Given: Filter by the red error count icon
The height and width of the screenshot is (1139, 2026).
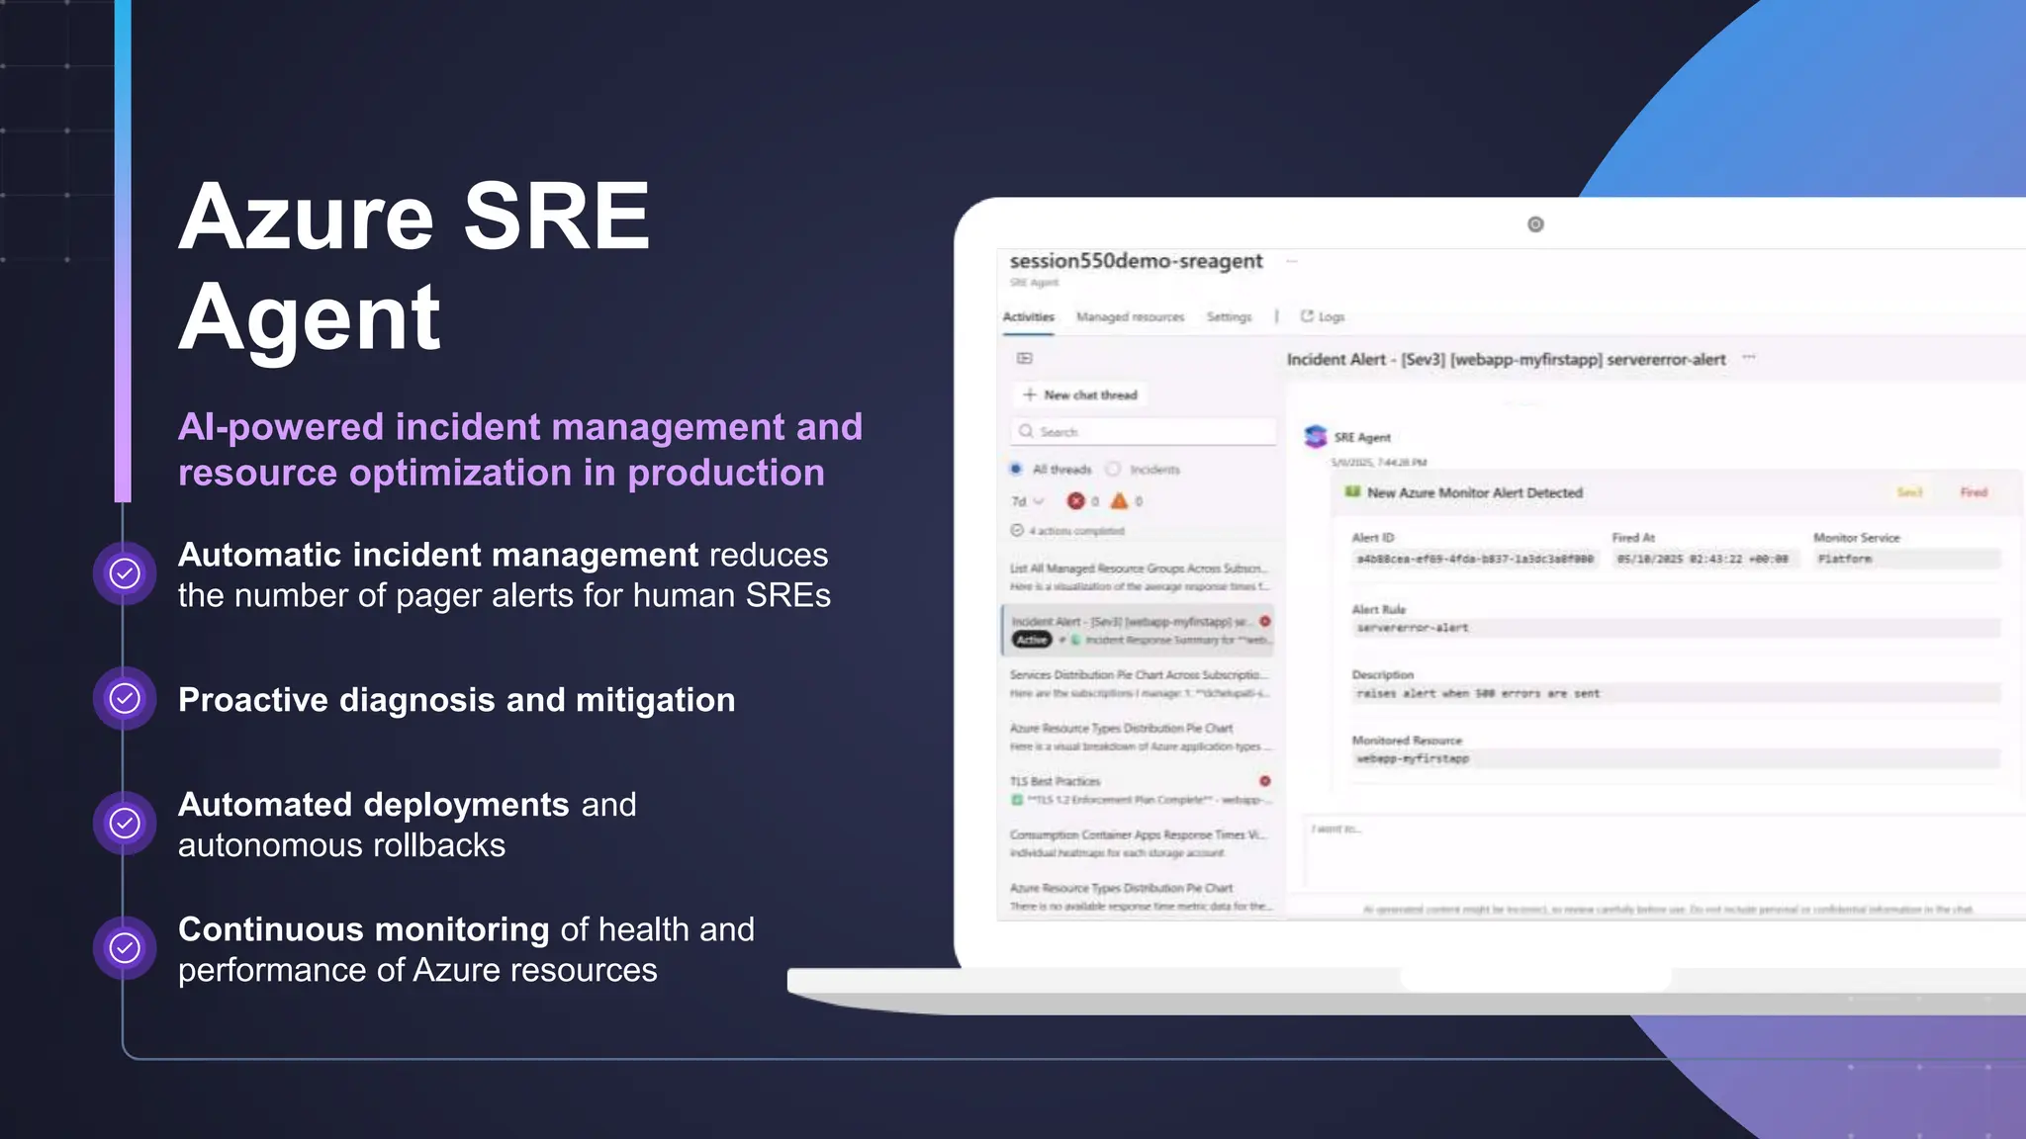Looking at the screenshot, I should pyautogui.click(x=1076, y=501).
